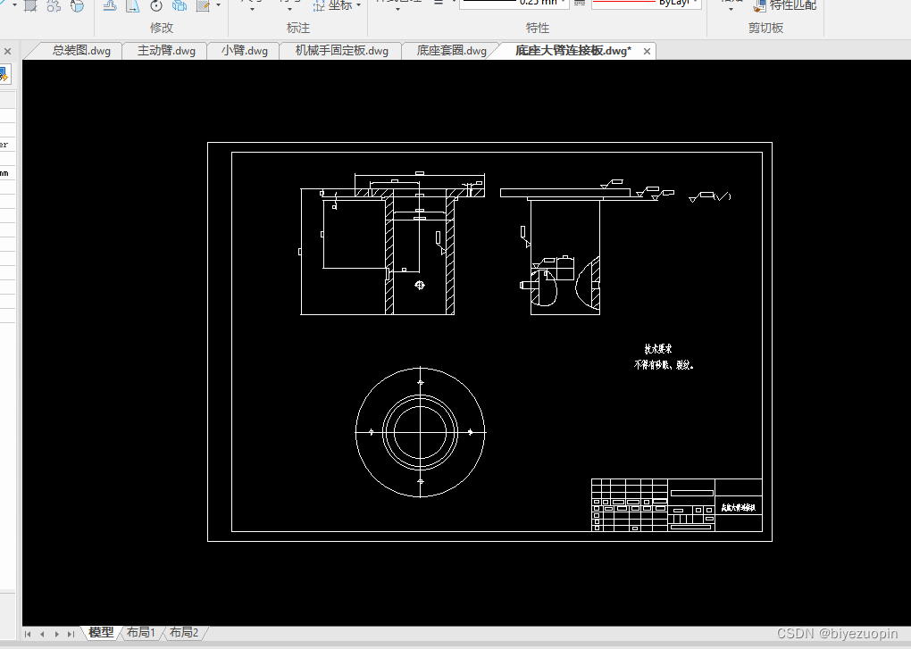Switch to 底座套圈.dwg tab
The width and height of the screenshot is (911, 649).
click(451, 51)
